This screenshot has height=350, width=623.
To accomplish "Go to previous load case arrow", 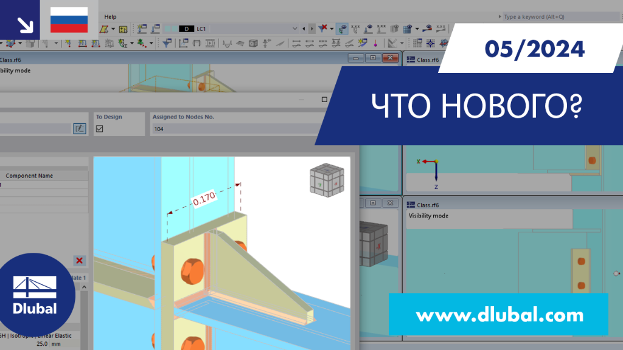I will 304,29.
